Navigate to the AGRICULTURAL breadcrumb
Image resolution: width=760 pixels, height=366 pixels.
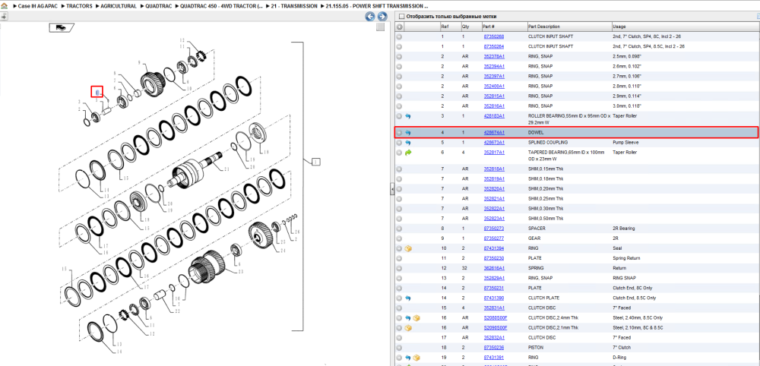click(x=119, y=6)
